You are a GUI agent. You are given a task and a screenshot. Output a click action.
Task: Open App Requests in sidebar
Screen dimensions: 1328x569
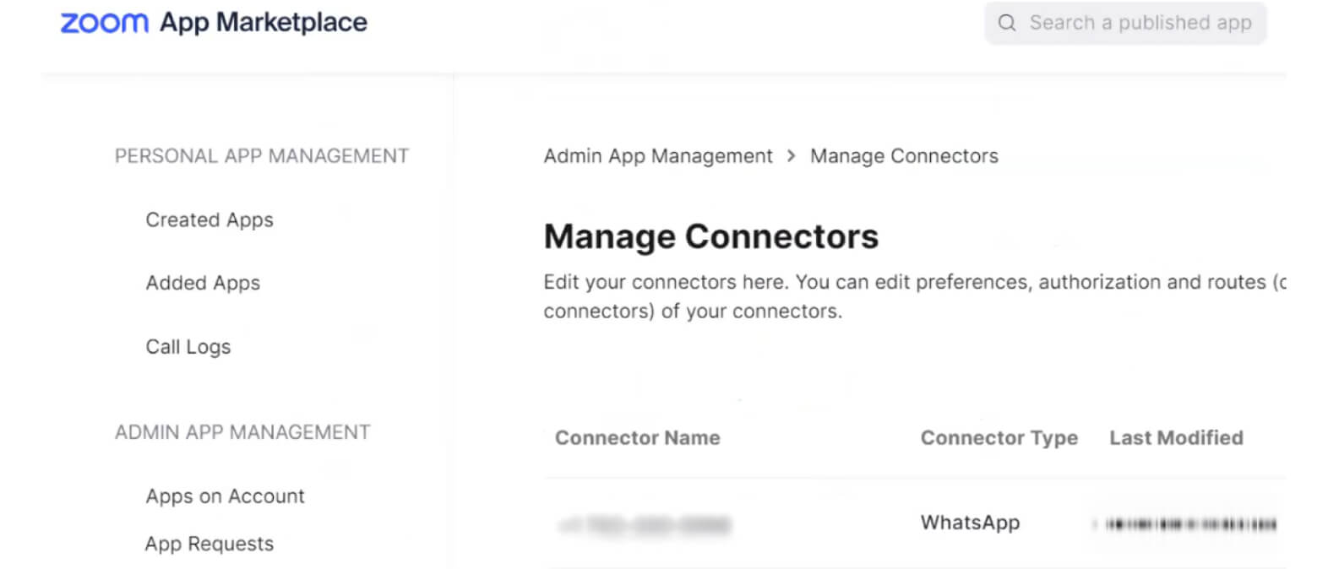click(x=209, y=544)
